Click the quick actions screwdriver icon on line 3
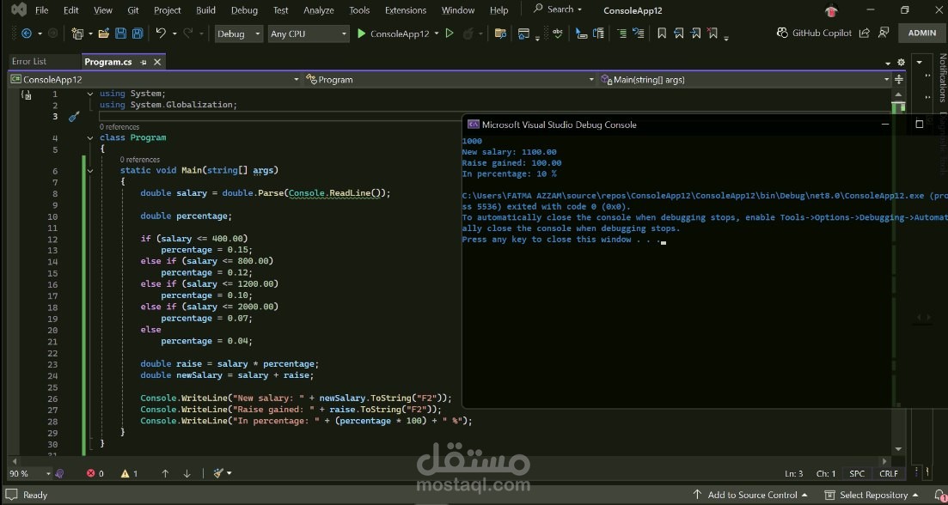Image resolution: width=948 pixels, height=505 pixels. [x=74, y=117]
